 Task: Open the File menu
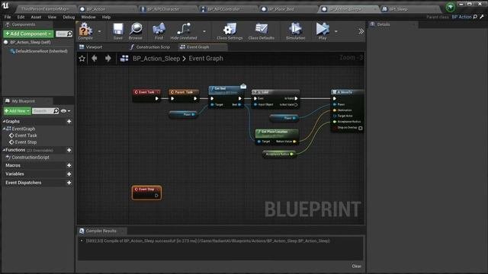coord(8,17)
